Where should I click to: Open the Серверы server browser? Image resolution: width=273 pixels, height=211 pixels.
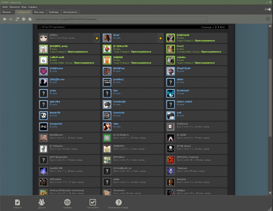[67, 204]
